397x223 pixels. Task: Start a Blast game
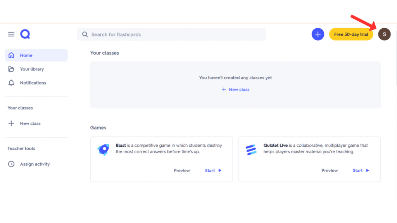click(x=212, y=170)
